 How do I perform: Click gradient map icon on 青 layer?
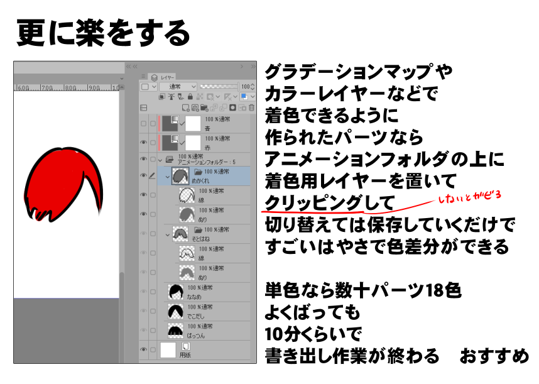(175, 119)
